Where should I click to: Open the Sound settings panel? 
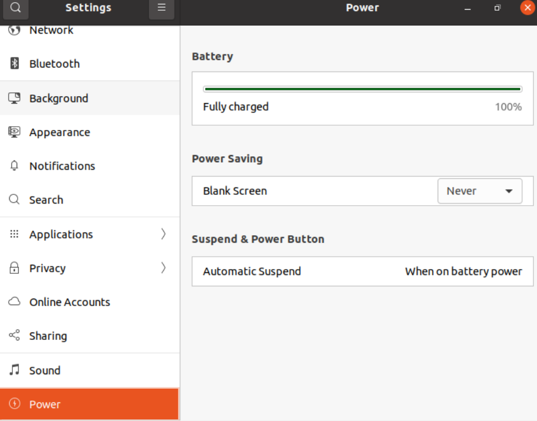[x=90, y=371]
